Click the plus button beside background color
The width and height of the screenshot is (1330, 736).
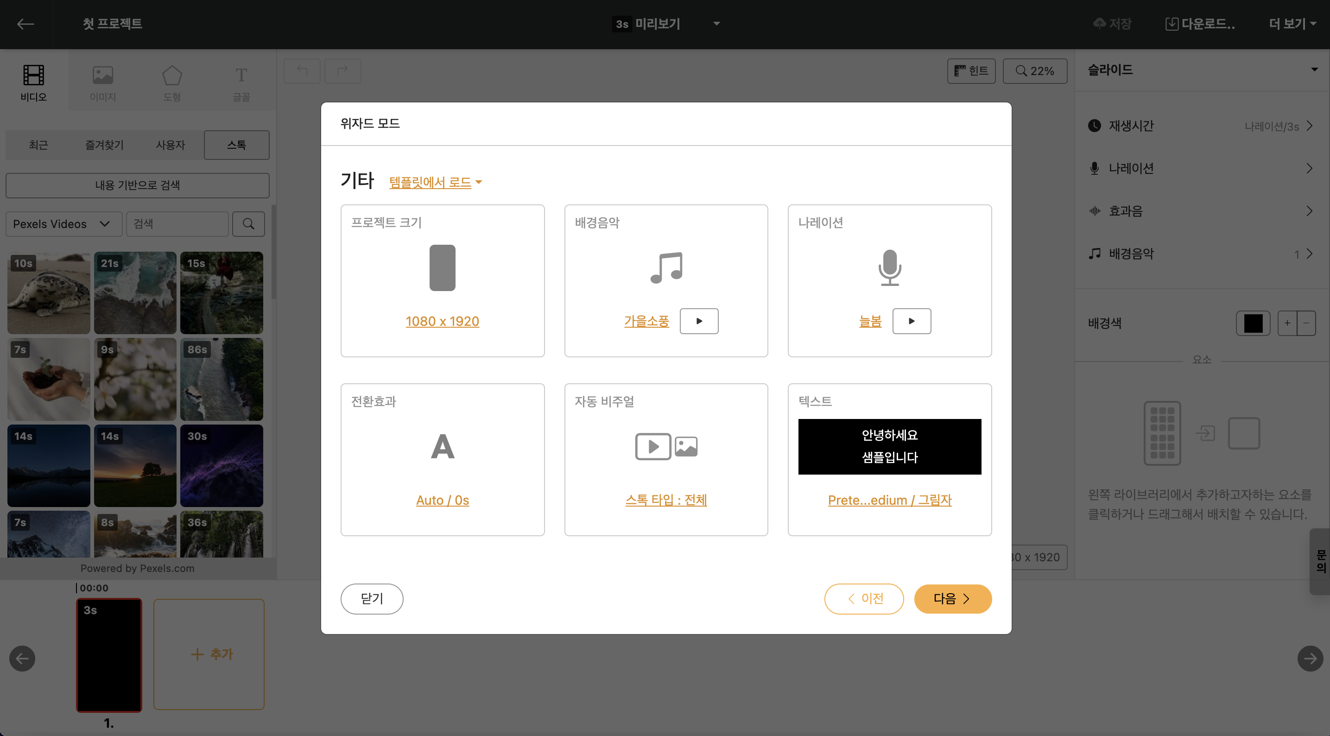[1287, 323]
